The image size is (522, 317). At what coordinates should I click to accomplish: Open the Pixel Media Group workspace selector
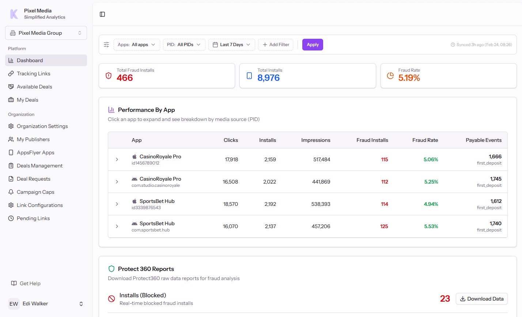click(x=46, y=33)
